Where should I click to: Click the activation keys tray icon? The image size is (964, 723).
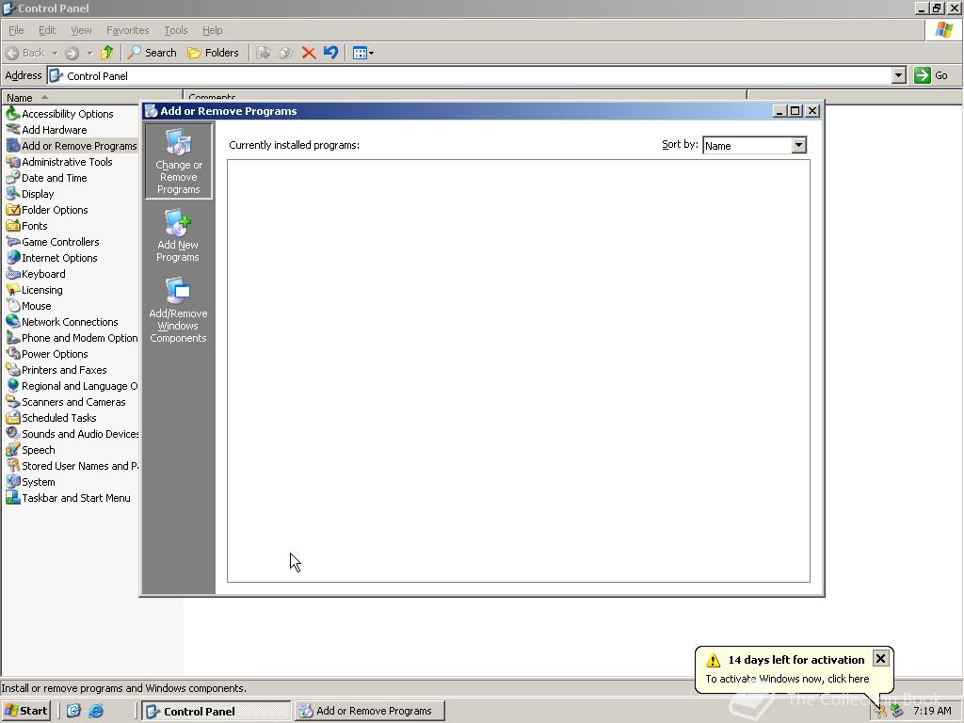(881, 712)
